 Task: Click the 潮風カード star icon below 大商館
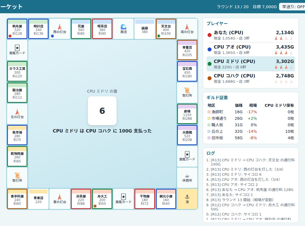[187, 154]
